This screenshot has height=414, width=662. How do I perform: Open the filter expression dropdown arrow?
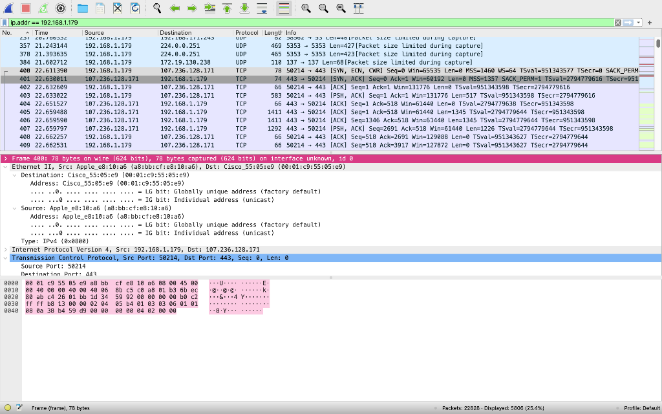[x=638, y=21]
